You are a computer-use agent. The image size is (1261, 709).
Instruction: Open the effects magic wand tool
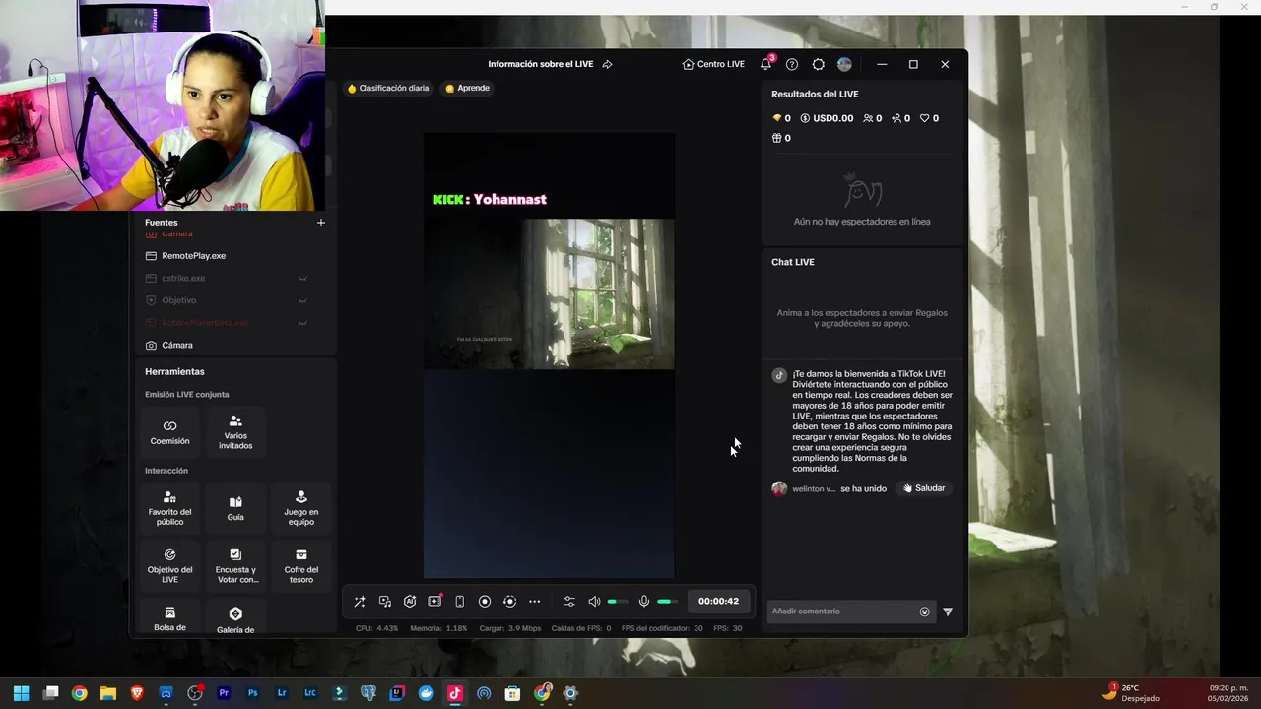360,602
